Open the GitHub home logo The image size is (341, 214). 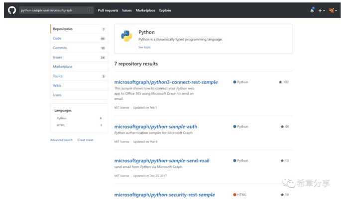pos(12,10)
